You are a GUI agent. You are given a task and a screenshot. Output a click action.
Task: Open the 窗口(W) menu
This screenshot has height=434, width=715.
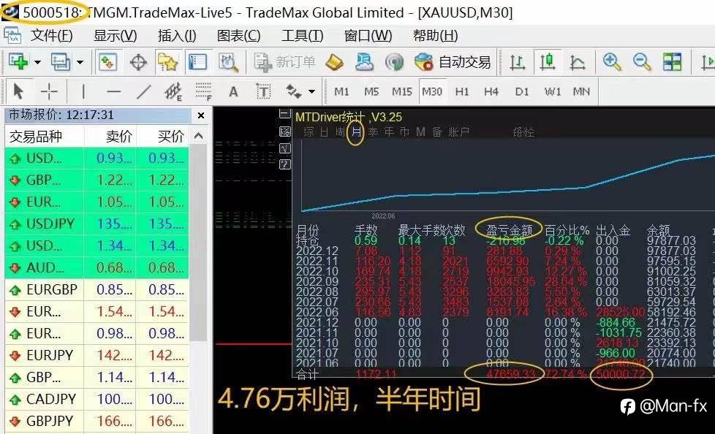pyautogui.click(x=368, y=36)
